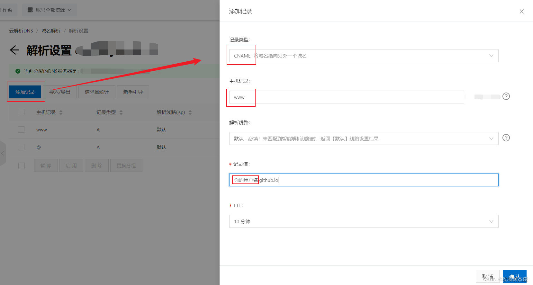
Task: Open the help icon next to 解析线路 dropdown
Action: tap(506, 138)
